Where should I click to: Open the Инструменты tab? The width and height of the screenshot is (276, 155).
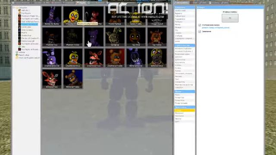pos(181,3)
